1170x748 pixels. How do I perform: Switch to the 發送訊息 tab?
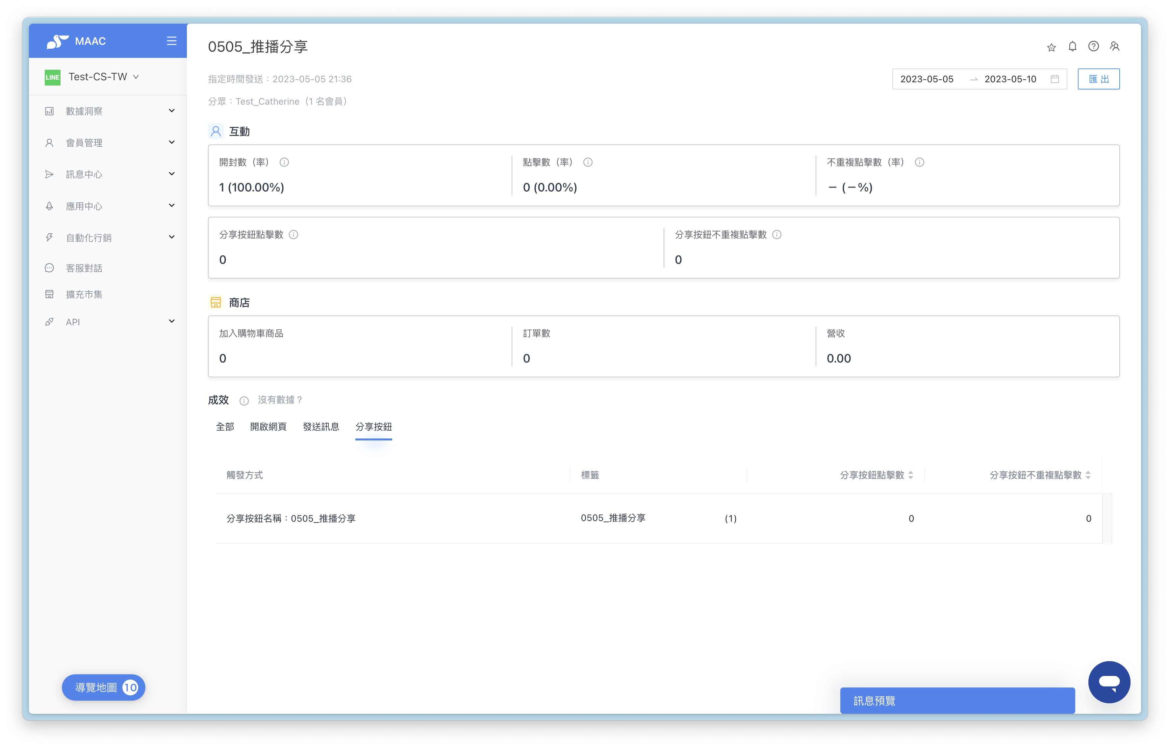pos(321,427)
